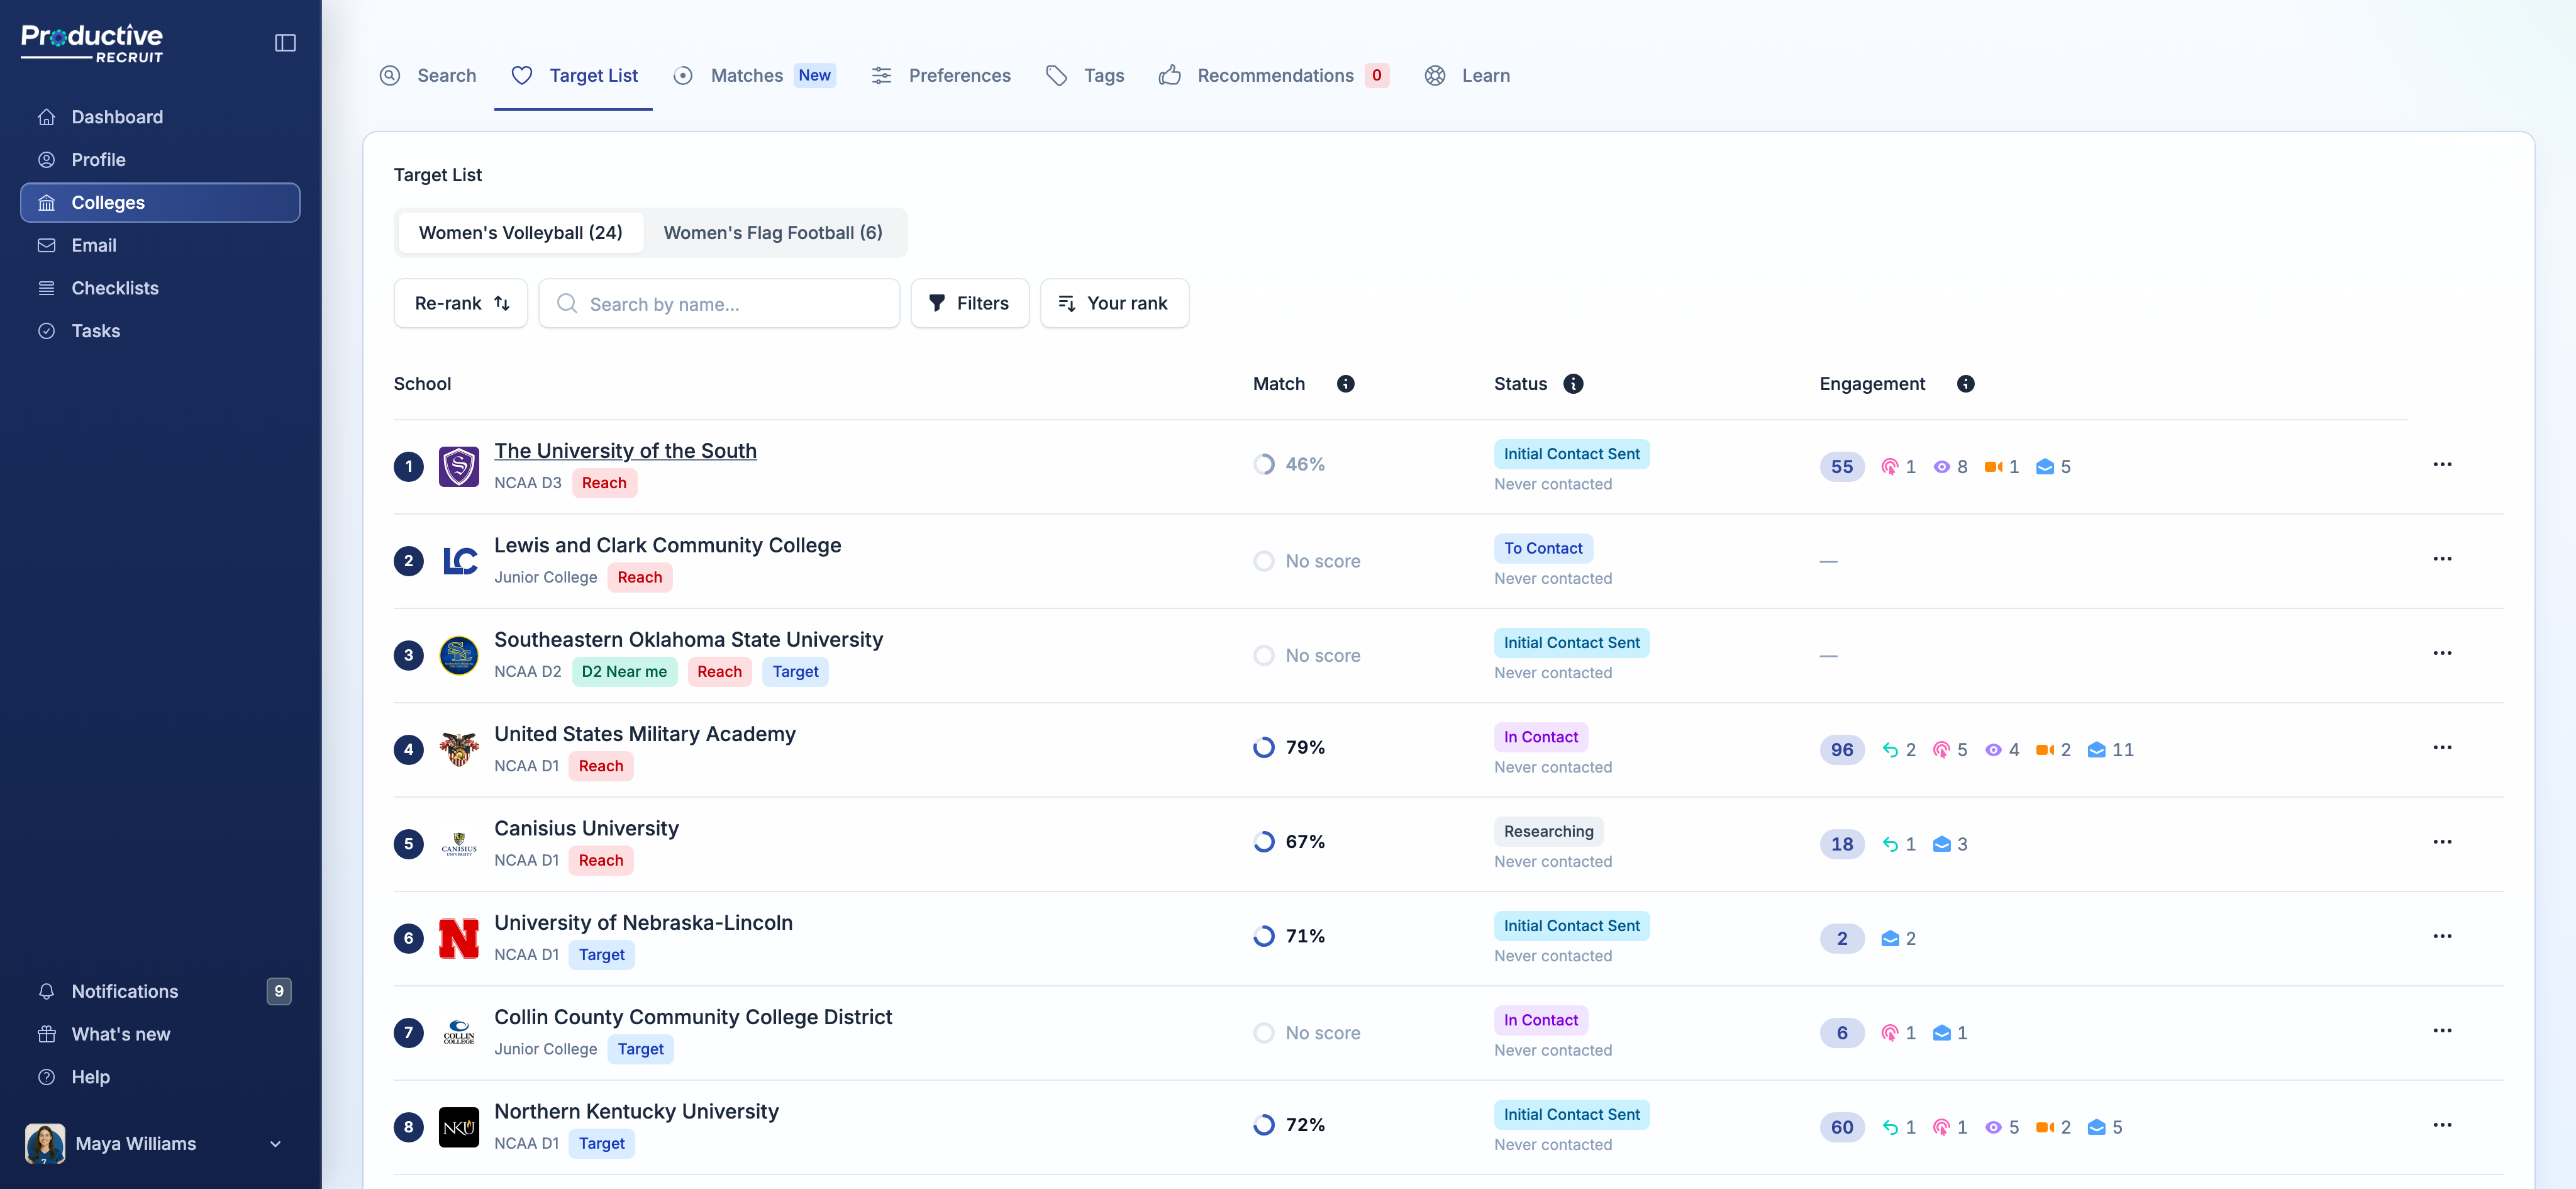Viewport: 2576px width, 1189px height.
Task: Switch to Matches tab
Action: click(754, 76)
